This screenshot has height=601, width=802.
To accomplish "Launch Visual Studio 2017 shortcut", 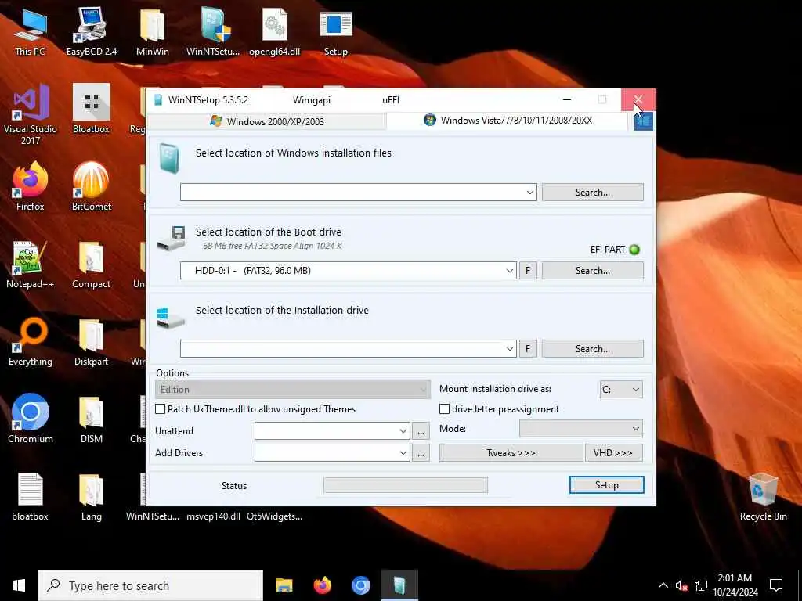I will point(31,115).
